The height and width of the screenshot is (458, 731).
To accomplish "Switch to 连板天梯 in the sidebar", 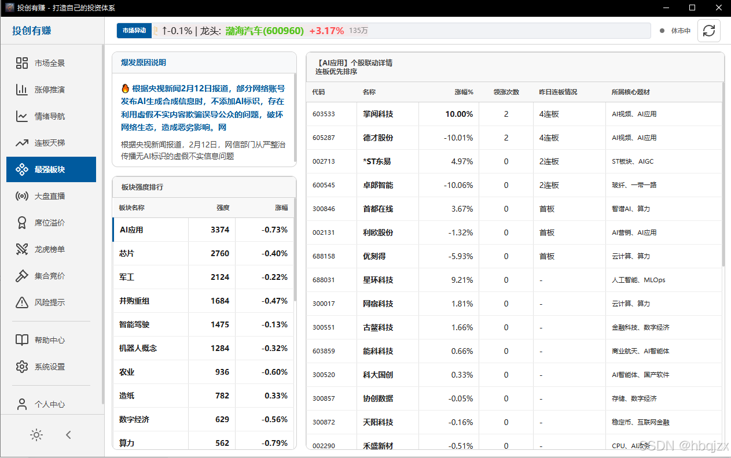I will pos(51,143).
